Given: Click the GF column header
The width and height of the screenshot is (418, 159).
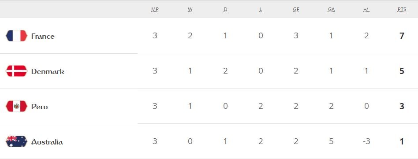Looking at the screenshot, I should pyautogui.click(x=296, y=10).
